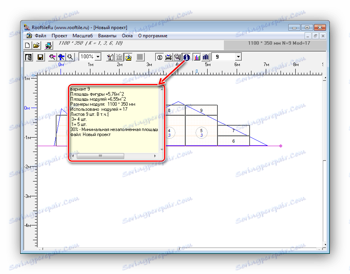Open the Проект menu
This screenshot has width=350, height=274.
point(59,36)
